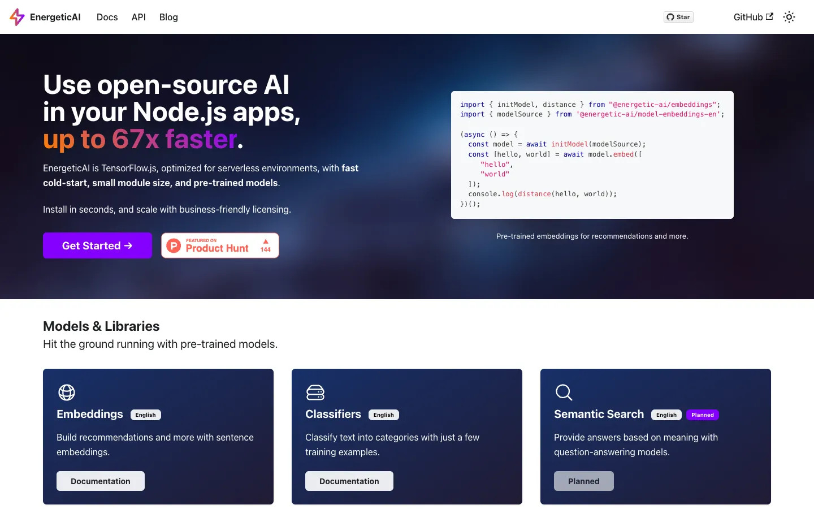The height and width of the screenshot is (509, 814).
Task: Click the Semantic Search card title
Action: [599, 414]
